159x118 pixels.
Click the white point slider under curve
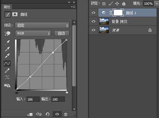pyautogui.click(x=67, y=92)
